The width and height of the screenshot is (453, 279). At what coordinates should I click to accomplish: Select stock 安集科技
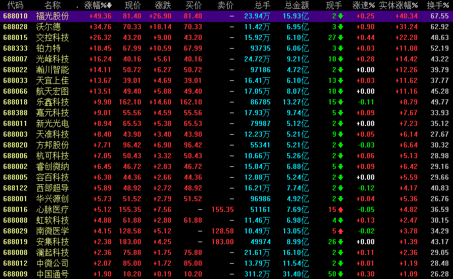tap(53, 242)
